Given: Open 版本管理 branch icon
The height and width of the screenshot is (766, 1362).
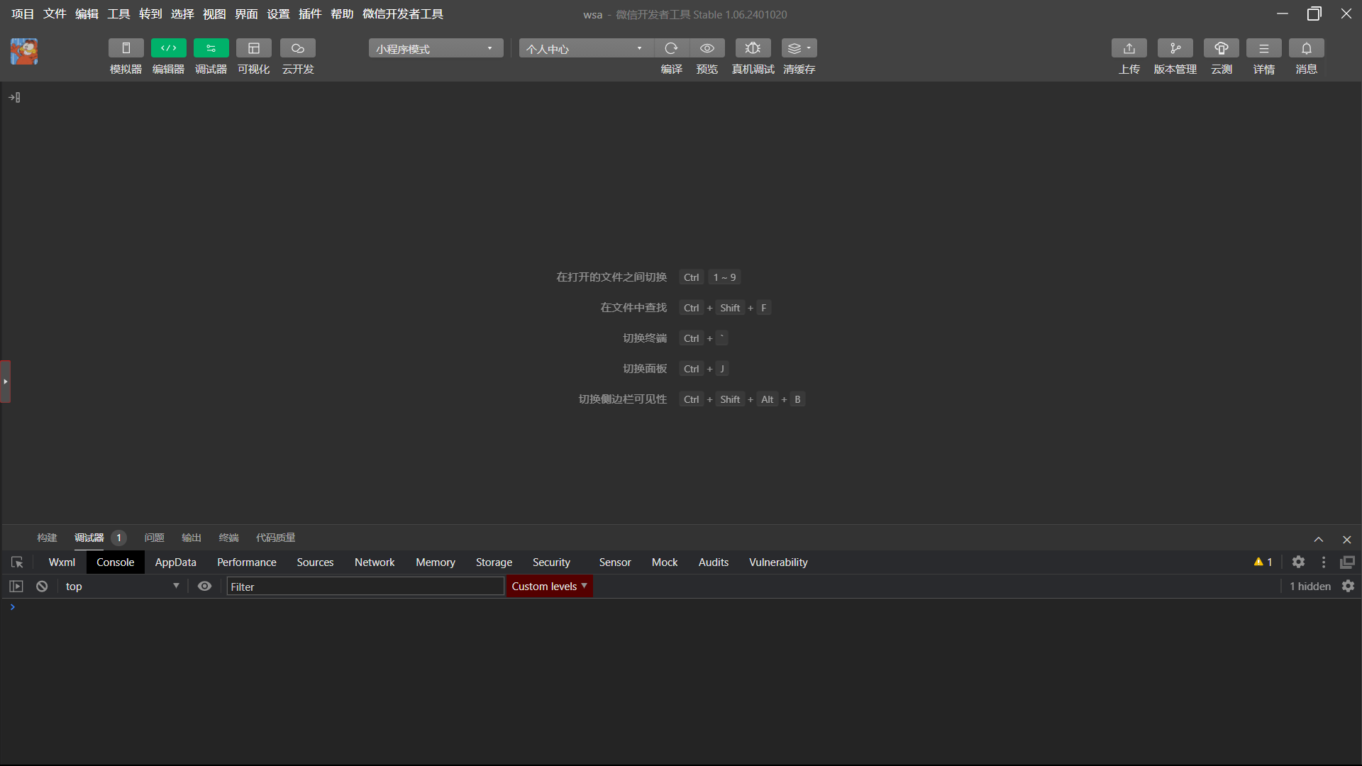Looking at the screenshot, I should (x=1175, y=48).
